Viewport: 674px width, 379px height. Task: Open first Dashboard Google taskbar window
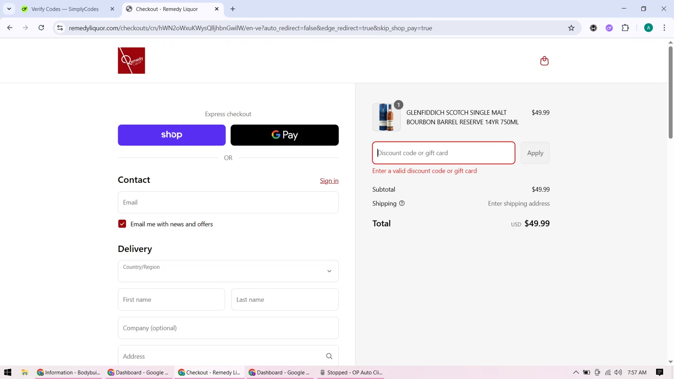click(140, 372)
